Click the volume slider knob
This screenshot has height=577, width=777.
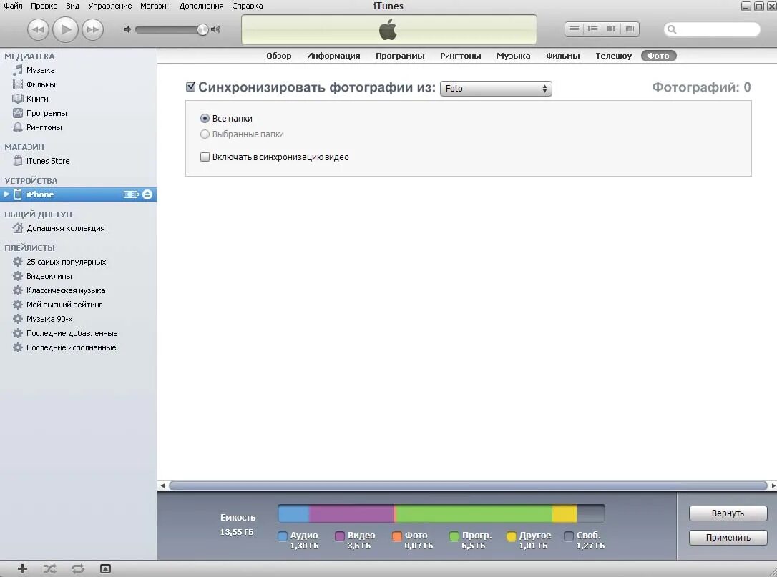pos(202,29)
